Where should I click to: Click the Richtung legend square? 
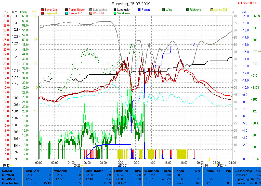[188, 10]
